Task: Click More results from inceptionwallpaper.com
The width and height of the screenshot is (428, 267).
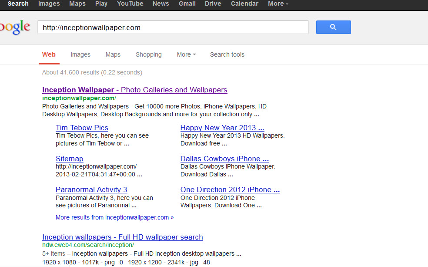Action: pyautogui.click(x=114, y=217)
